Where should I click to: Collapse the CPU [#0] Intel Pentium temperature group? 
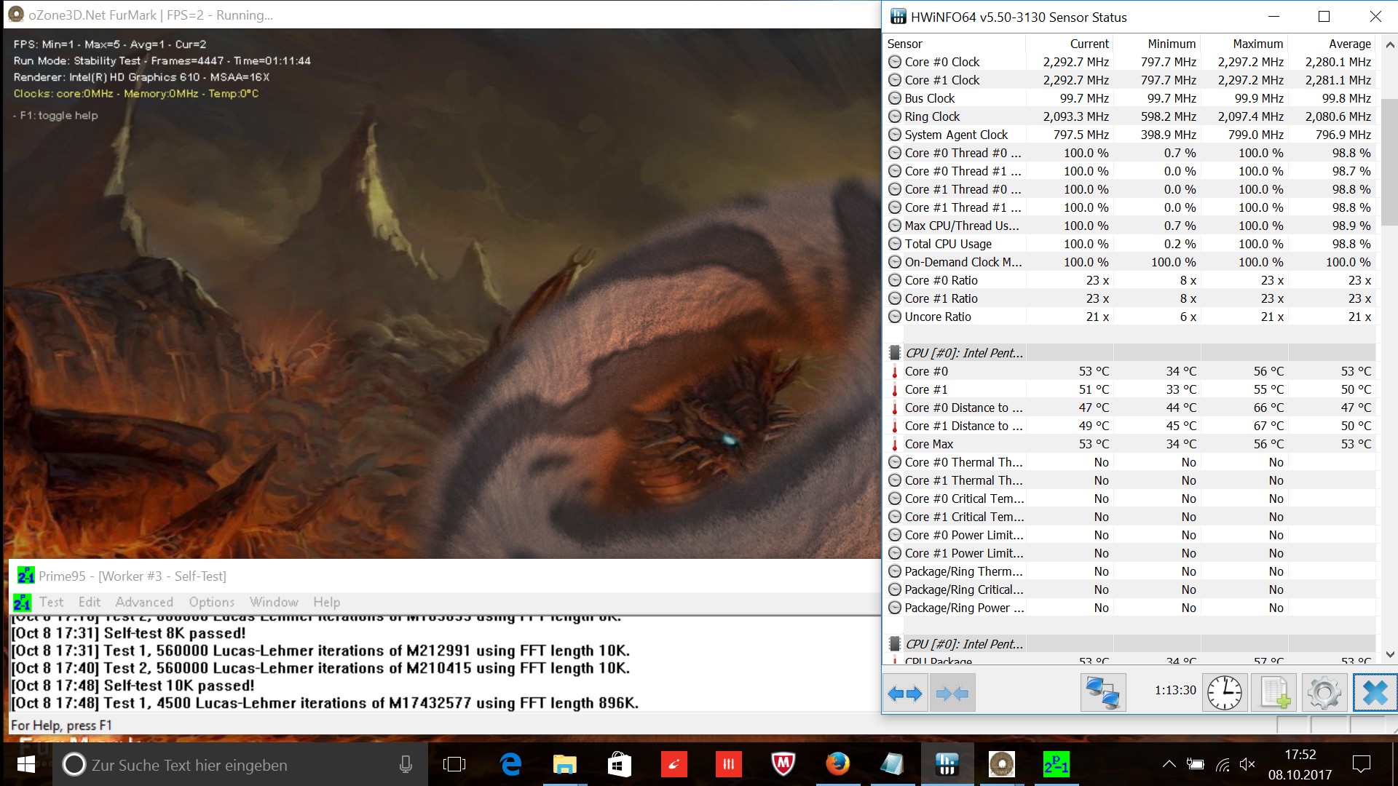coord(964,353)
